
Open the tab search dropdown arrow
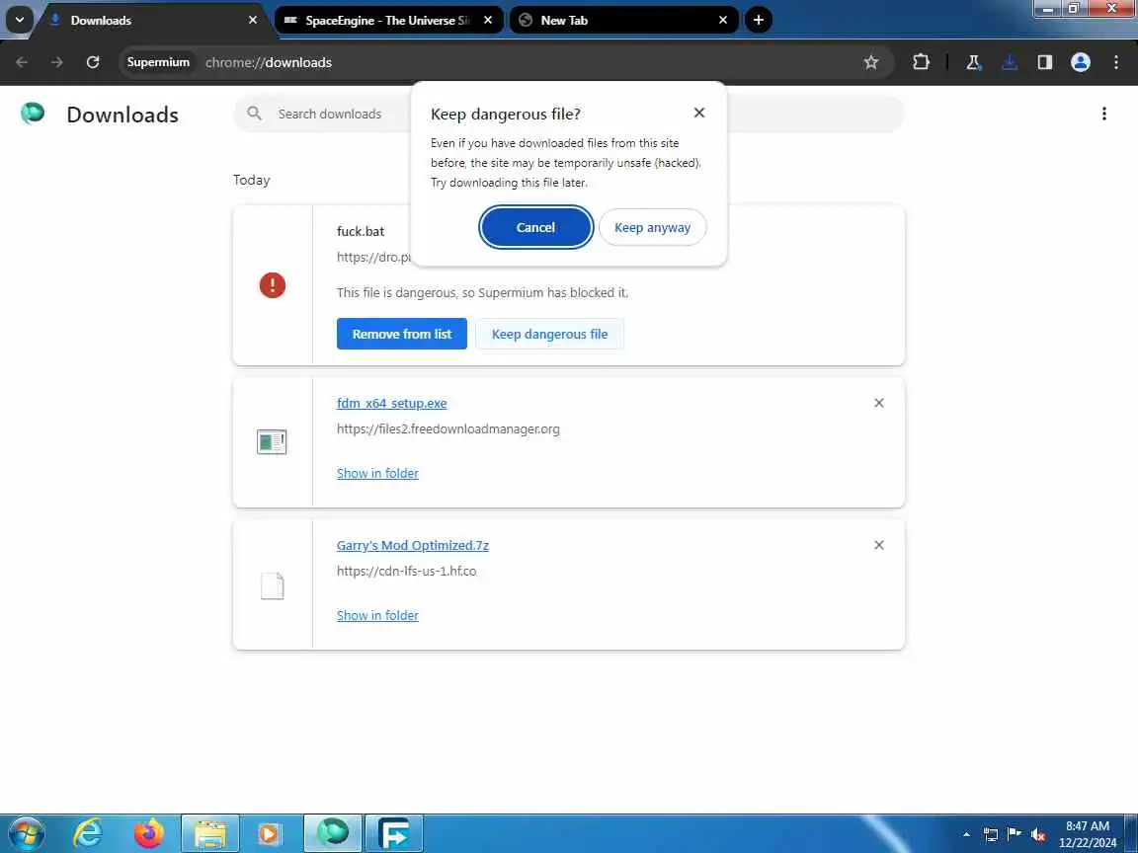point(20,21)
